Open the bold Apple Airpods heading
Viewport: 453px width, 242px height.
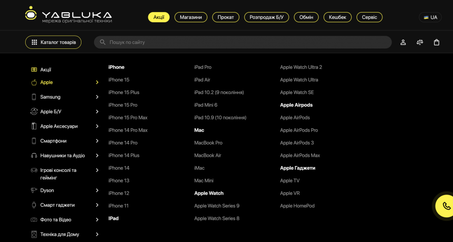(297, 105)
